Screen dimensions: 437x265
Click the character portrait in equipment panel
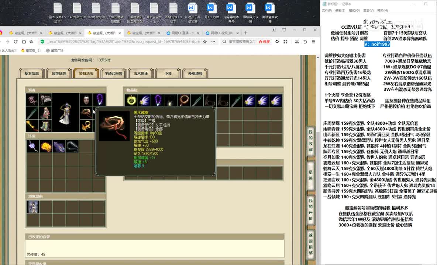point(66,113)
